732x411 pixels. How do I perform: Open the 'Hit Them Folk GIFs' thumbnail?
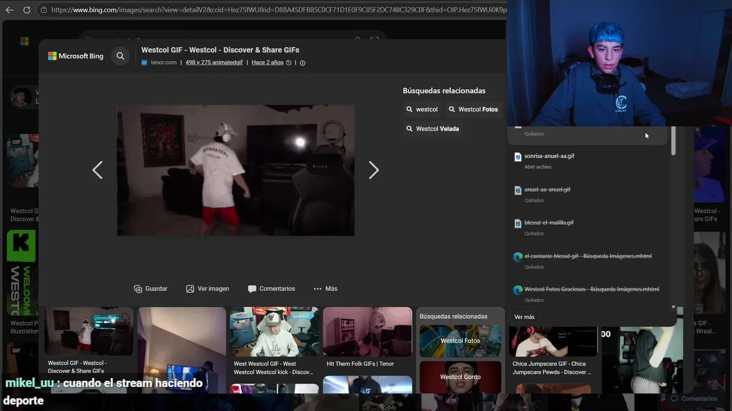(367, 331)
